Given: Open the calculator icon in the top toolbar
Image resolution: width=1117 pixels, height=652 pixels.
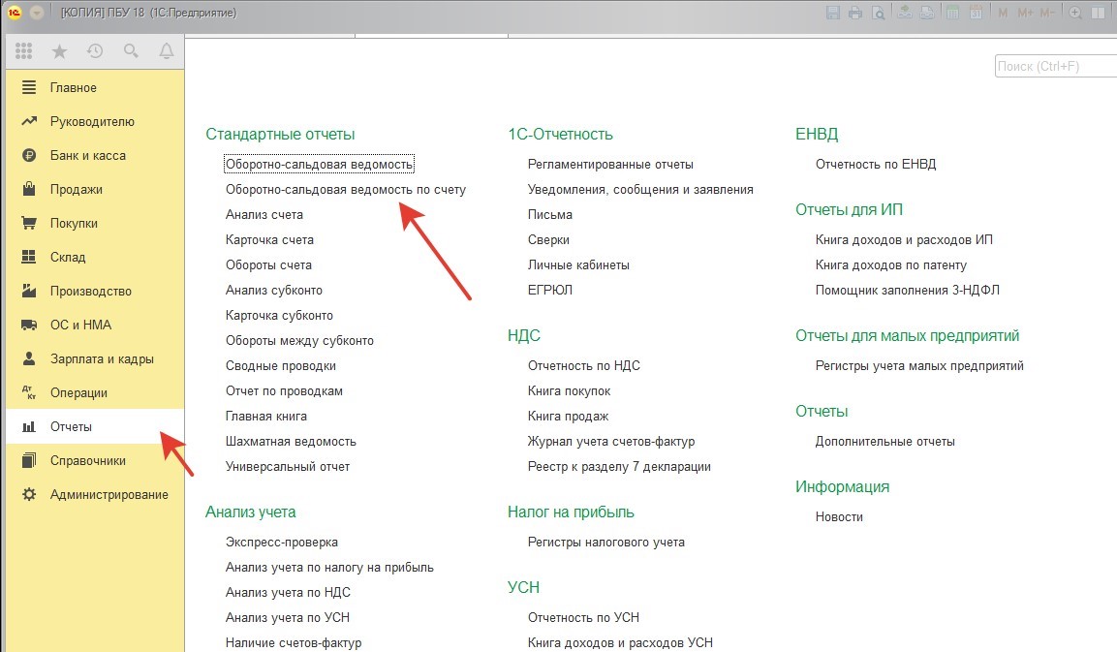Looking at the screenshot, I should click(x=950, y=13).
